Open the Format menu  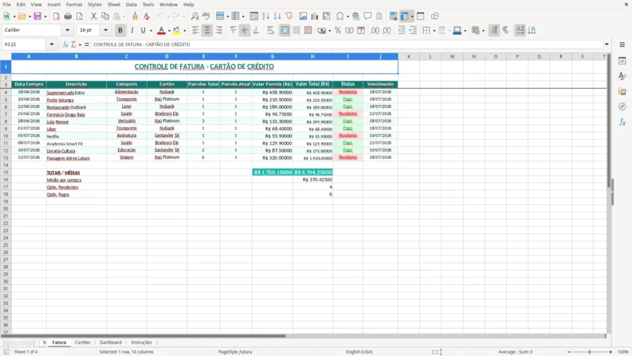pyautogui.click(x=74, y=4)
